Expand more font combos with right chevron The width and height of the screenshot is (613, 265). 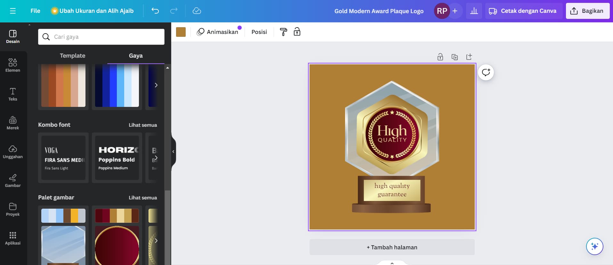click(x=156, y=157)
